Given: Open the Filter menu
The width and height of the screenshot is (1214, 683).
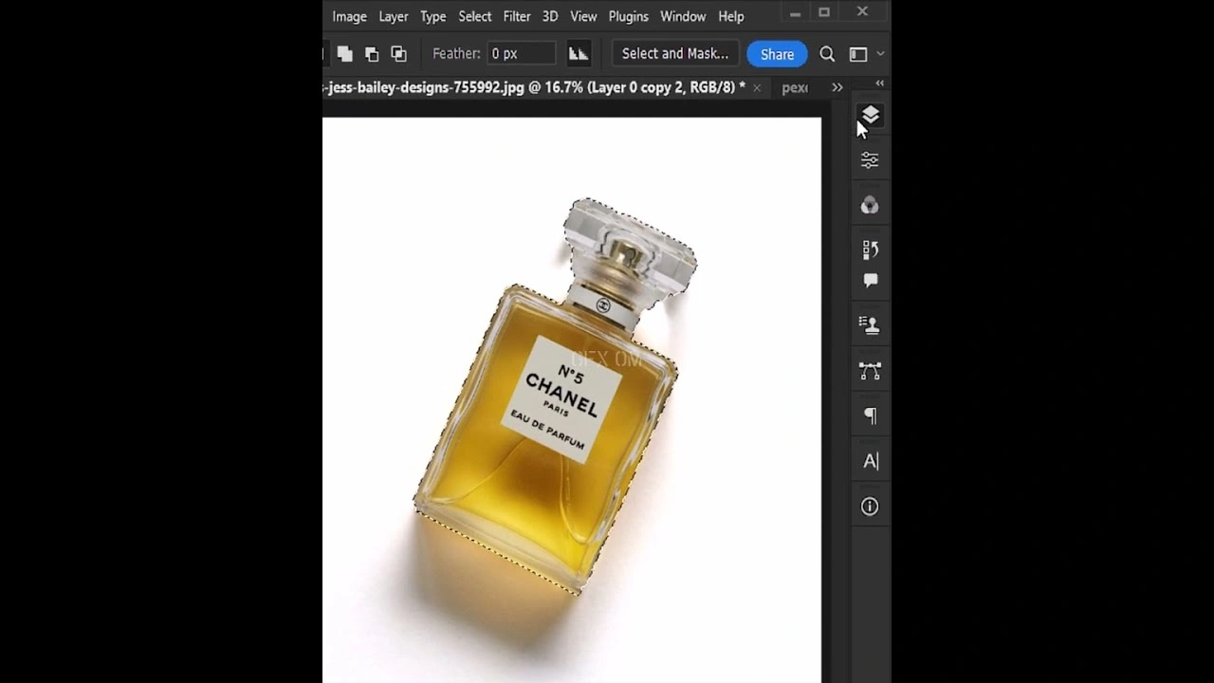Looking at the screenshot, I should 516,16.
